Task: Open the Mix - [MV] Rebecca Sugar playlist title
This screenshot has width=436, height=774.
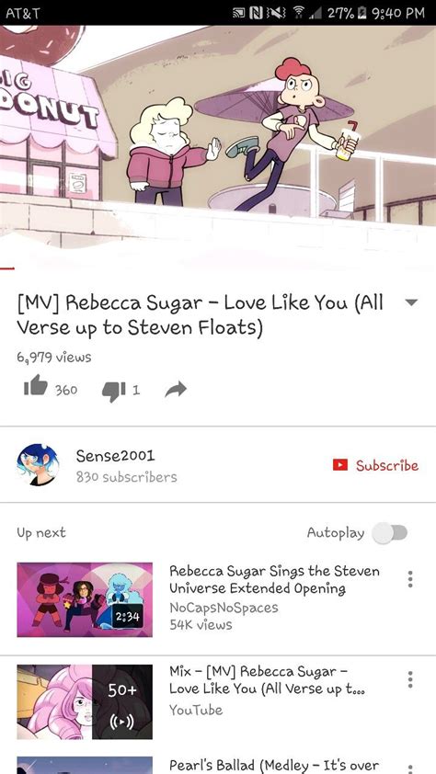Action: tap(267, 680)
